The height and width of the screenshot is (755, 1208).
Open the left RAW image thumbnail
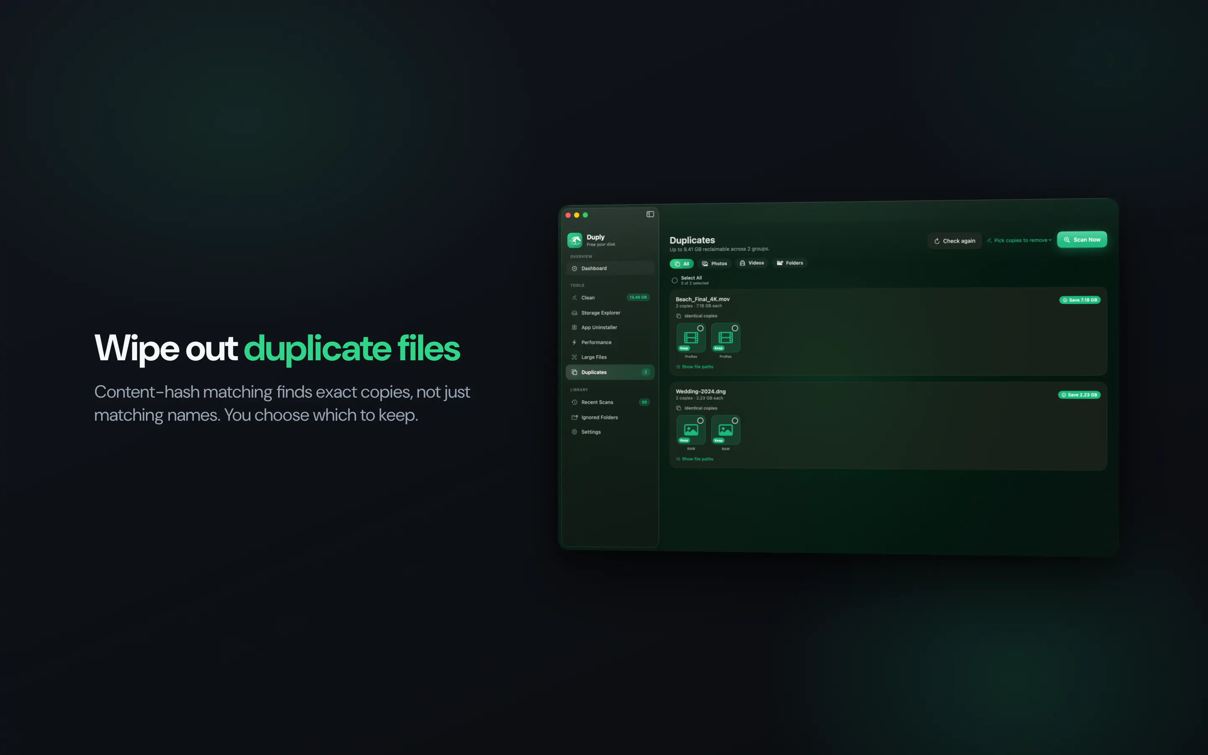(x=691, y=430)
